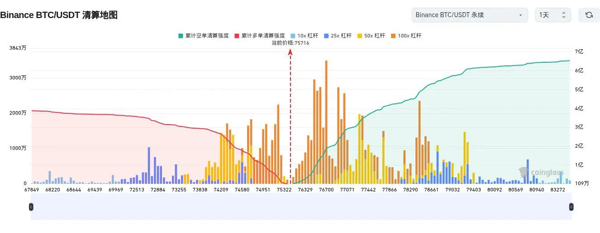Click x-axis label 74209
Viewport: 600px width, 233px height.
click(x=221, y=190)
